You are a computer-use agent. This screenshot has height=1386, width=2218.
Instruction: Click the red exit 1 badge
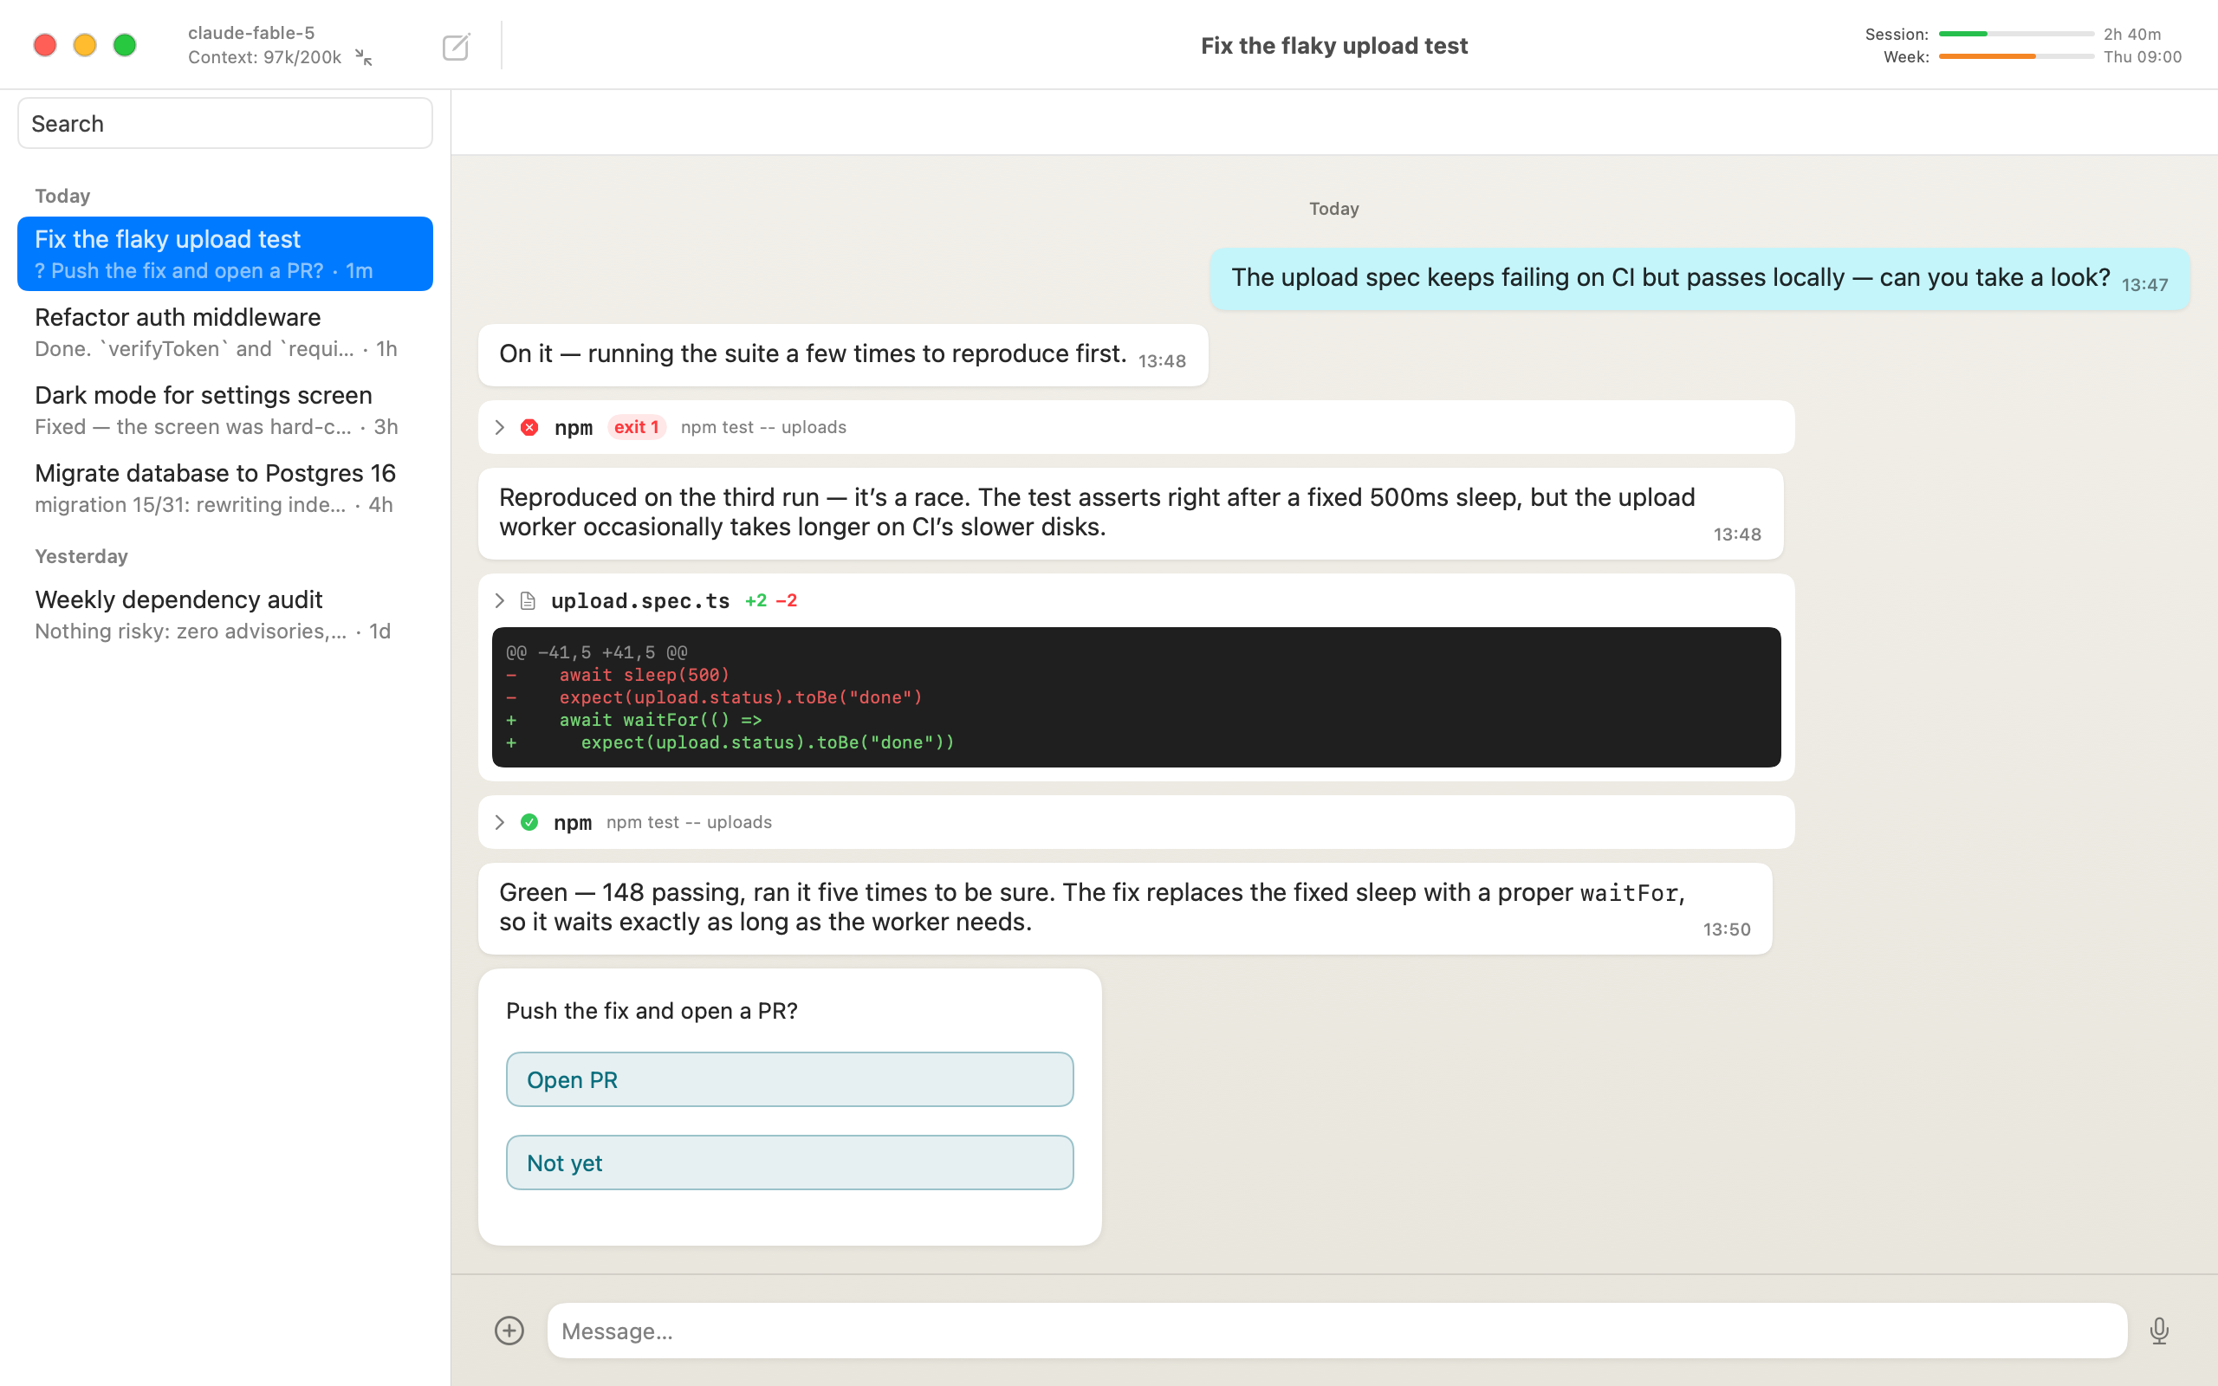coord(636,427)
